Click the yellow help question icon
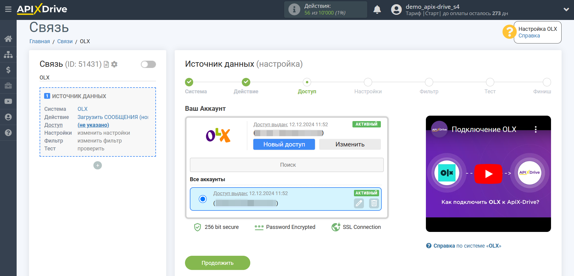 pyautogui.click(x=509, y=32)
